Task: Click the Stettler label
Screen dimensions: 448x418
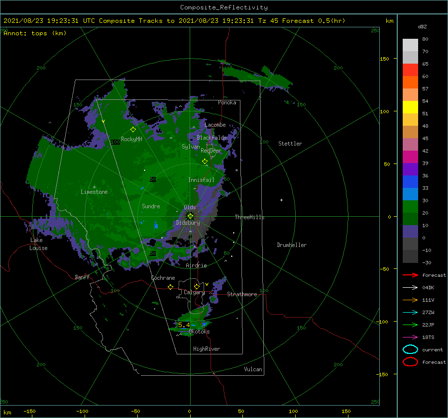Action: click(290, 144)
